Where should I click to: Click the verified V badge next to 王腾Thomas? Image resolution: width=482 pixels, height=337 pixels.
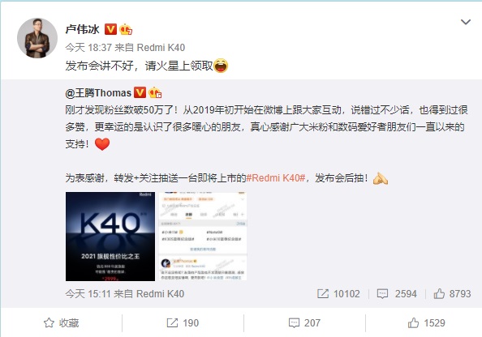140,92
